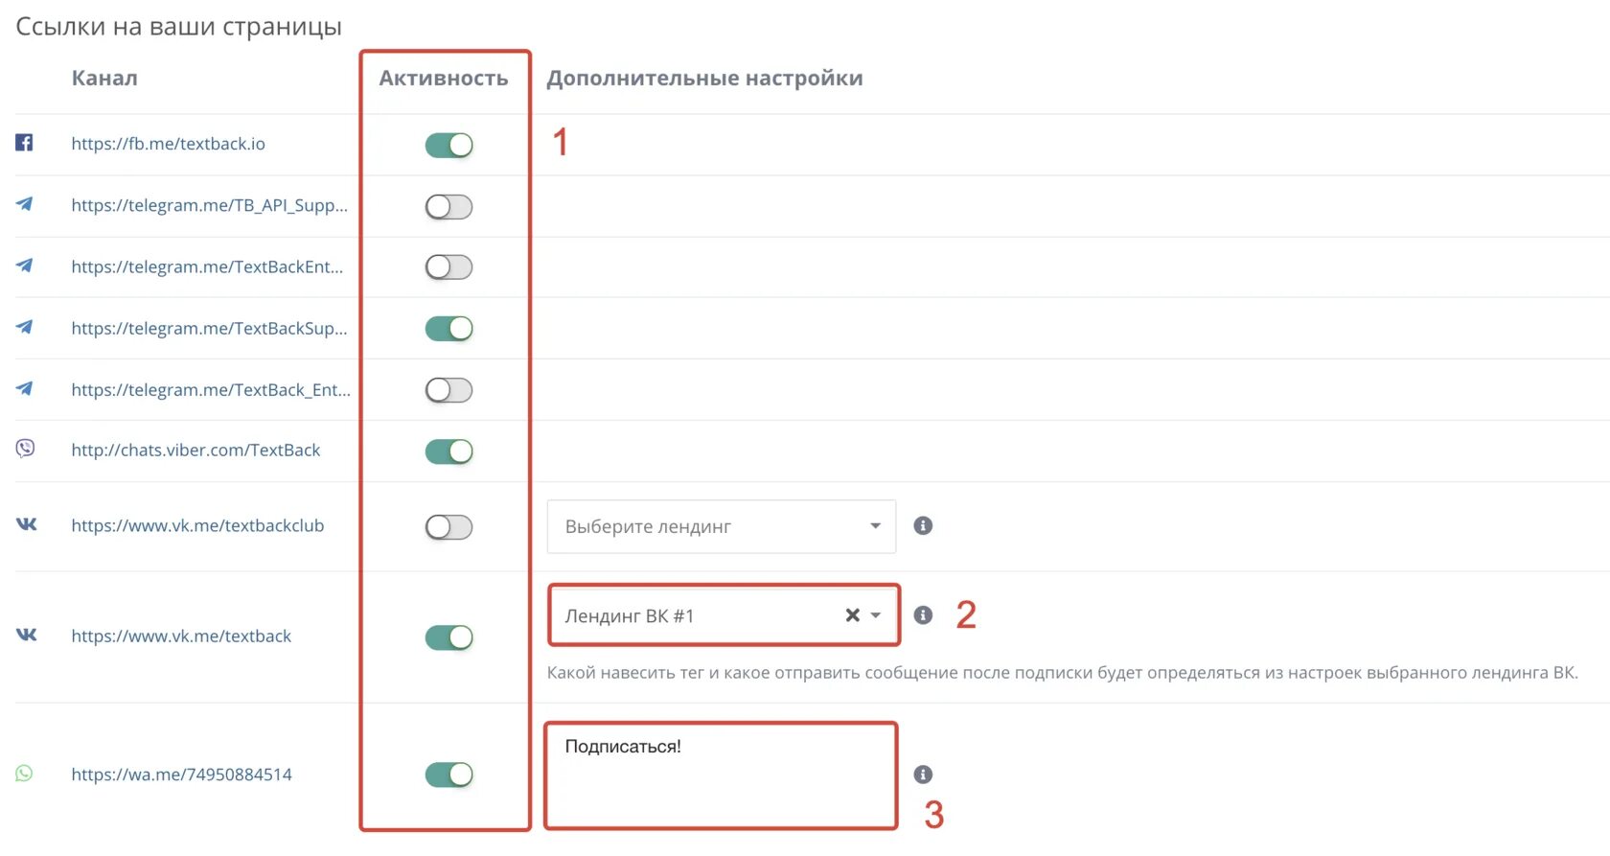Click the WhatsApp channel icon

(24, 774)
